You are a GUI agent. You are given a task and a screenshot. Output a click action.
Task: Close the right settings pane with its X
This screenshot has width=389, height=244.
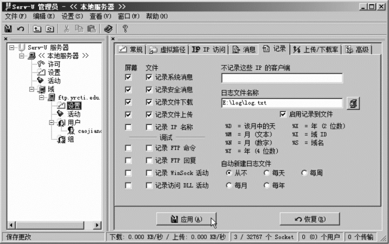(113, 39)
